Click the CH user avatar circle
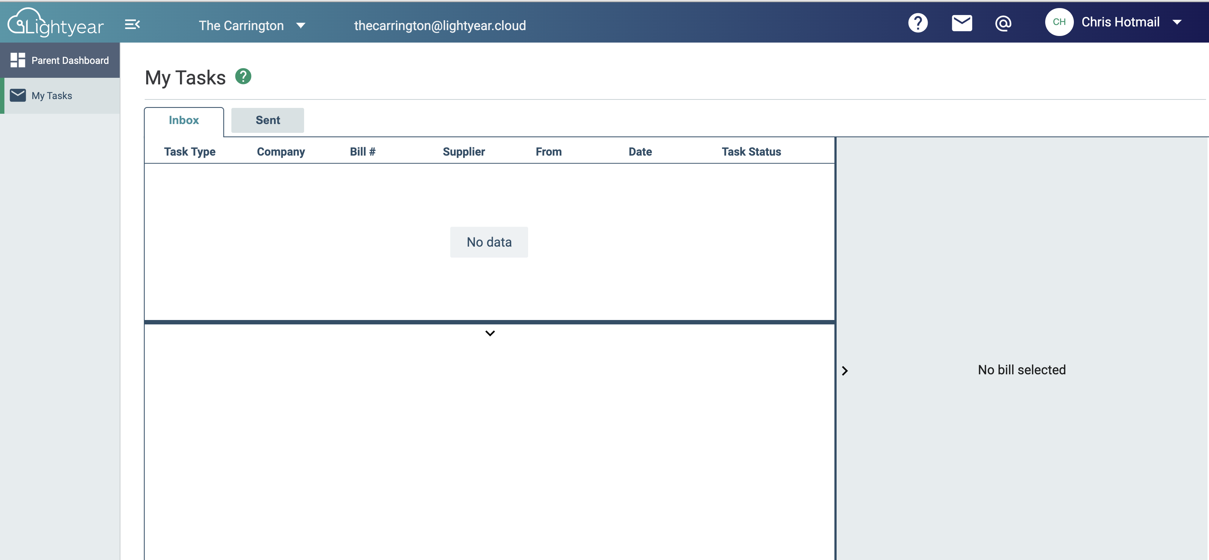 coord(1059,22)
